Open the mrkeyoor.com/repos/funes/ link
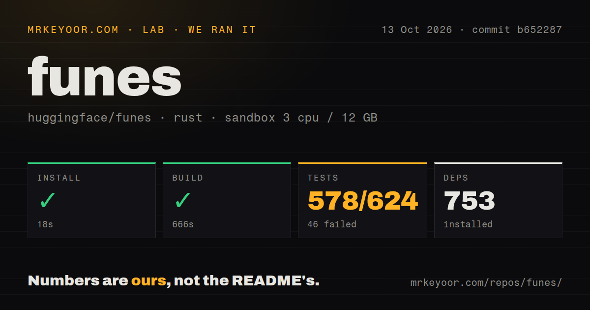 [486, 283]
